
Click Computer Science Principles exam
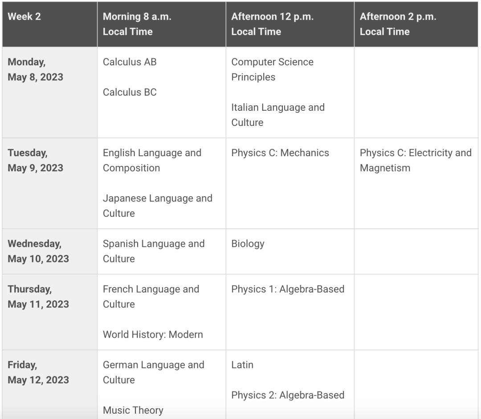(x=272, y=69)
